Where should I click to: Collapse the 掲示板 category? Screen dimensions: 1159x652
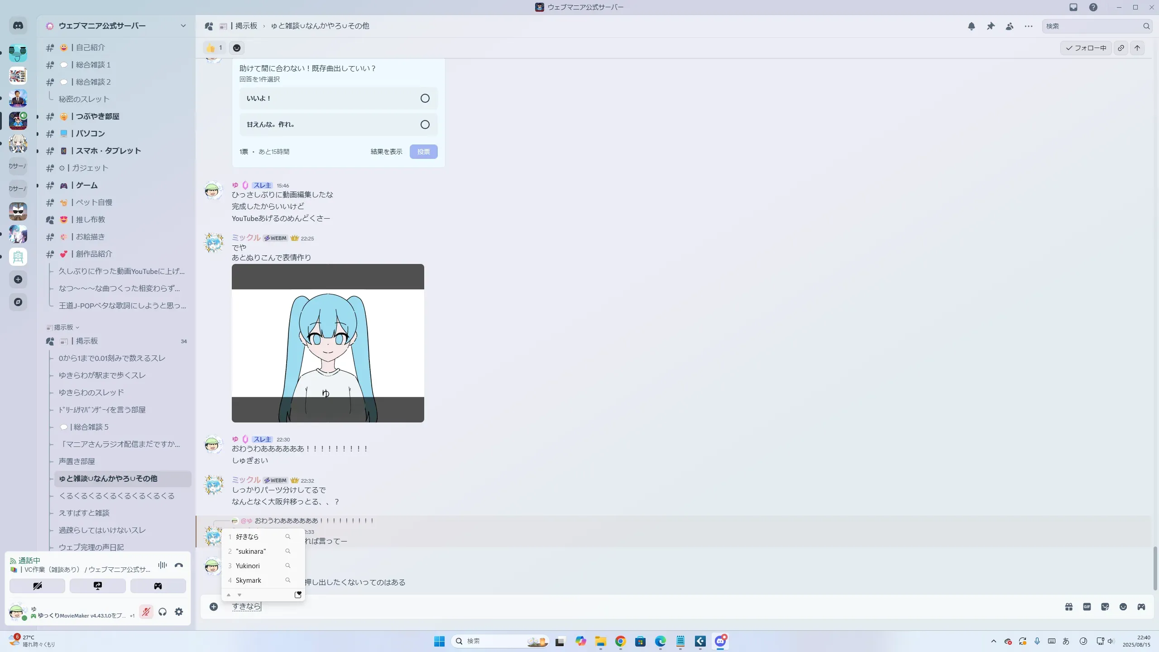(63, 327)
